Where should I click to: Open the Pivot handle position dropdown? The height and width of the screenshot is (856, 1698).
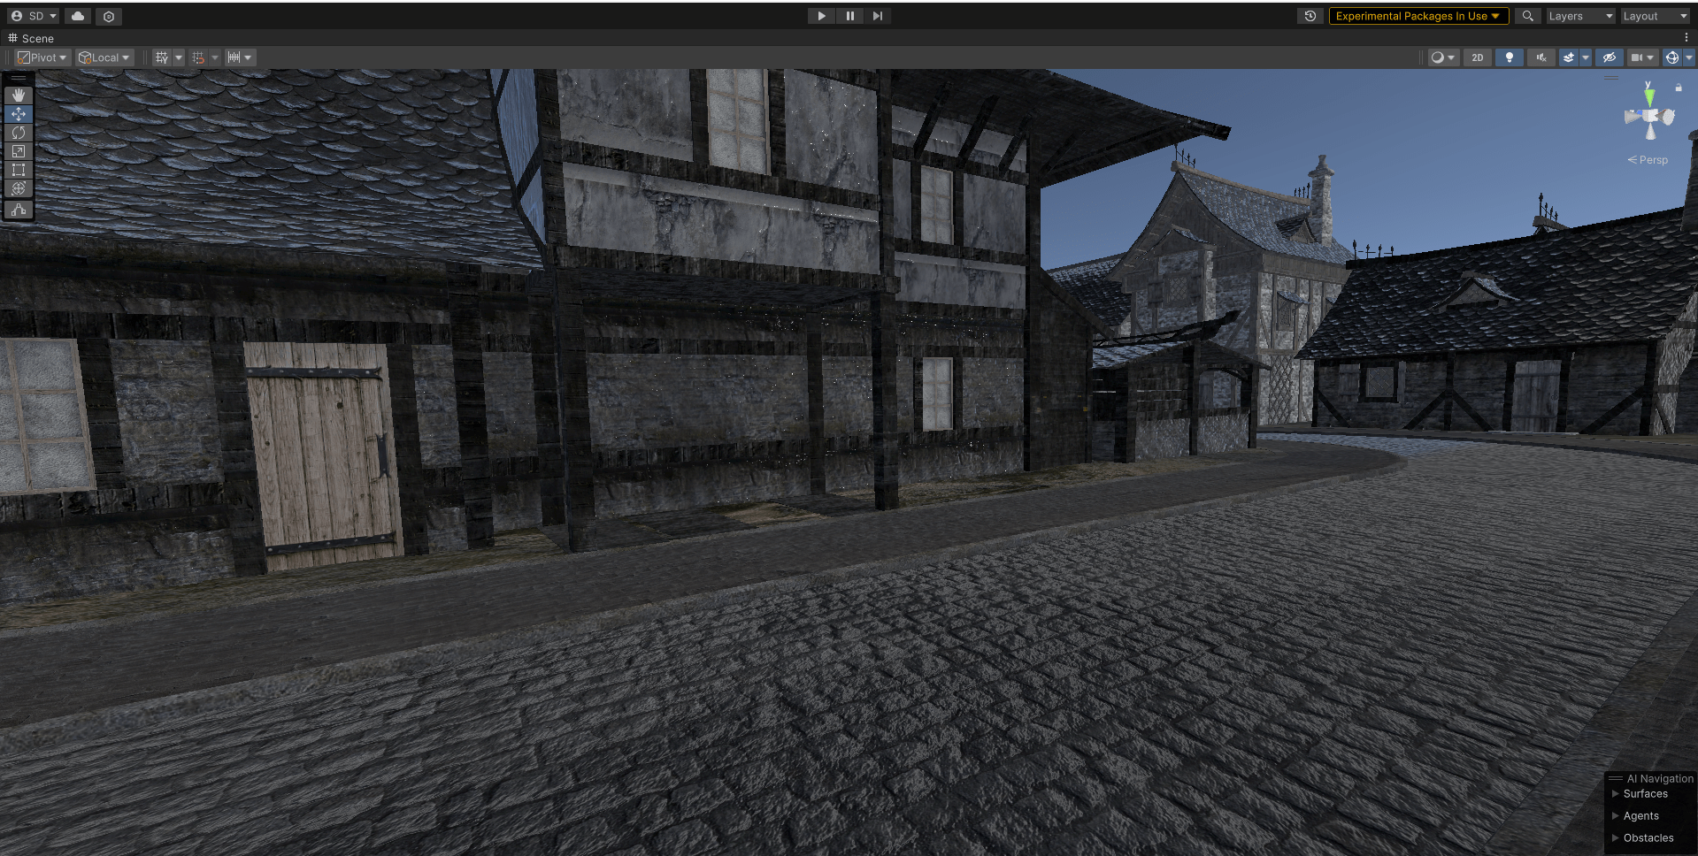pyautogui.click(x=42, y=57)
